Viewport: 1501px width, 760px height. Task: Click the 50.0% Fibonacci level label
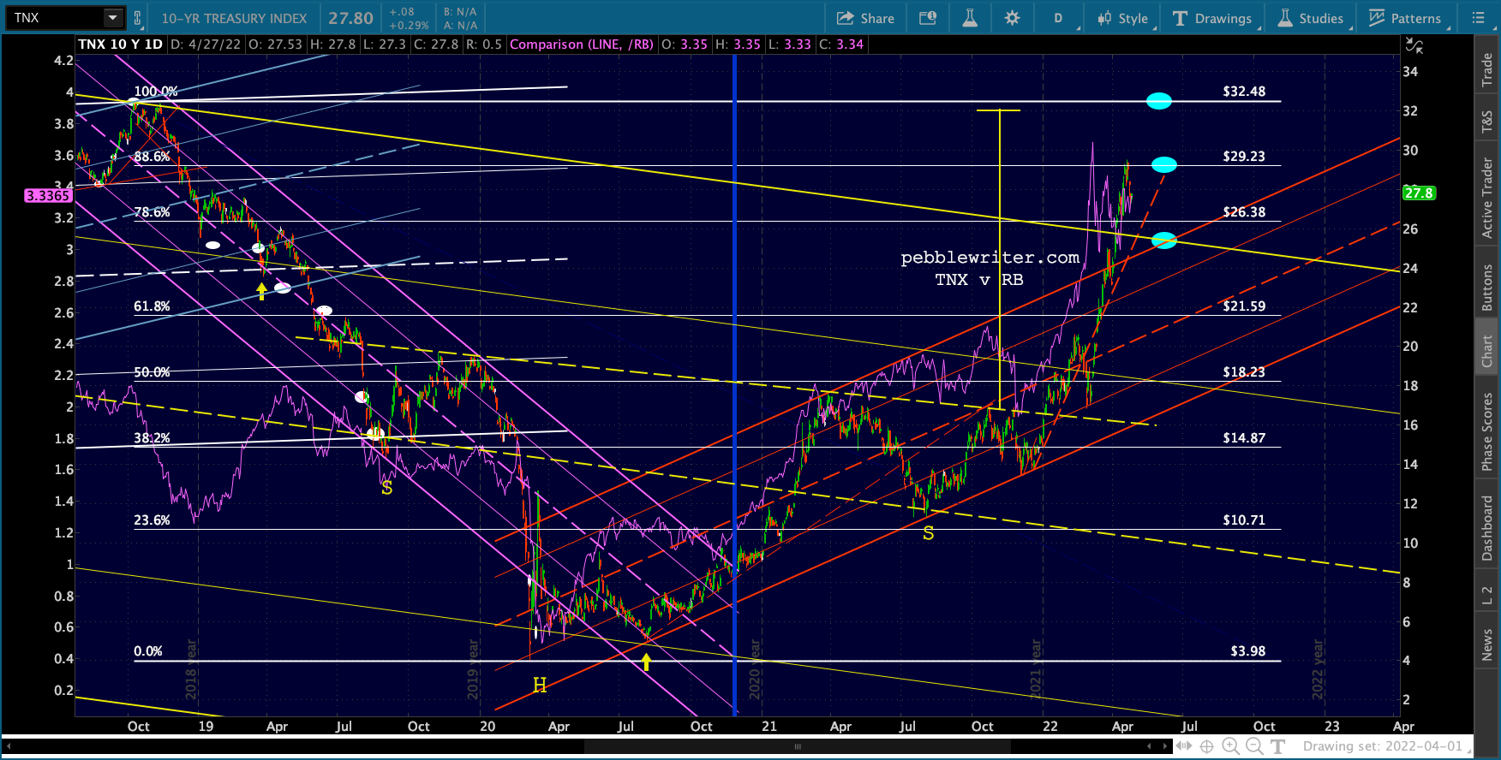point(152,372)
